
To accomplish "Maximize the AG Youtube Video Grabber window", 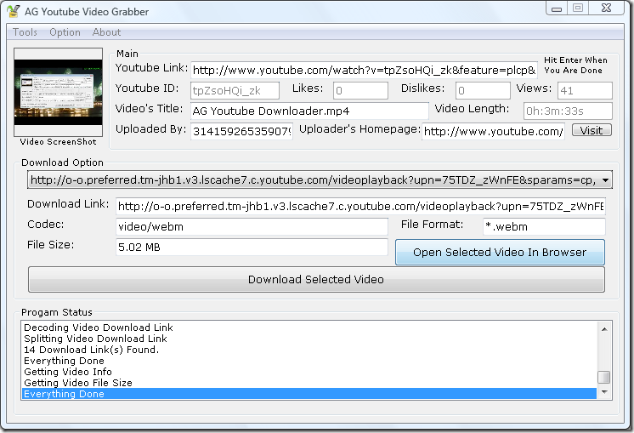I will [578, 9].
